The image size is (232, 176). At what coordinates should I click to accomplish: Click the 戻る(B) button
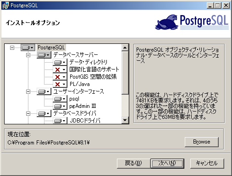coord(133,164)
